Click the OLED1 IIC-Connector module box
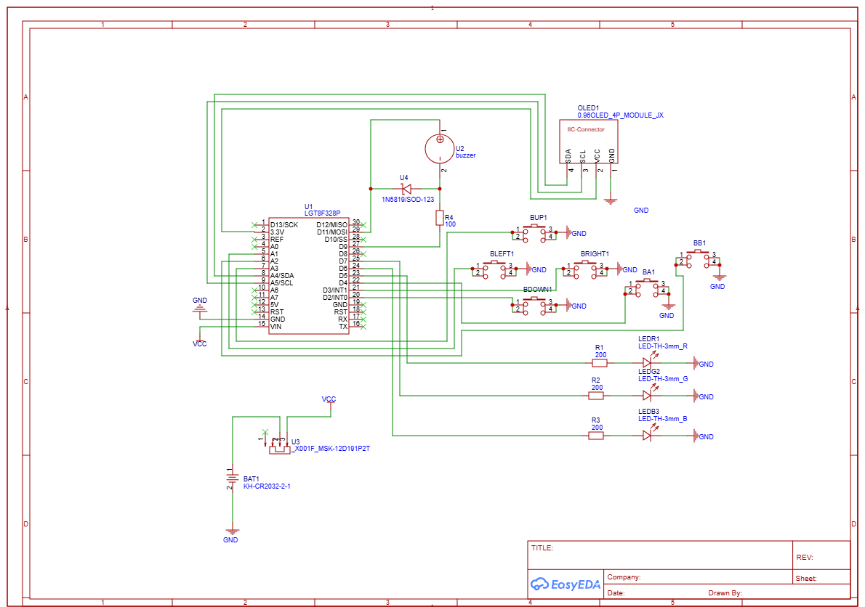This screenshot has width=865, height=607. click(589, 142)
